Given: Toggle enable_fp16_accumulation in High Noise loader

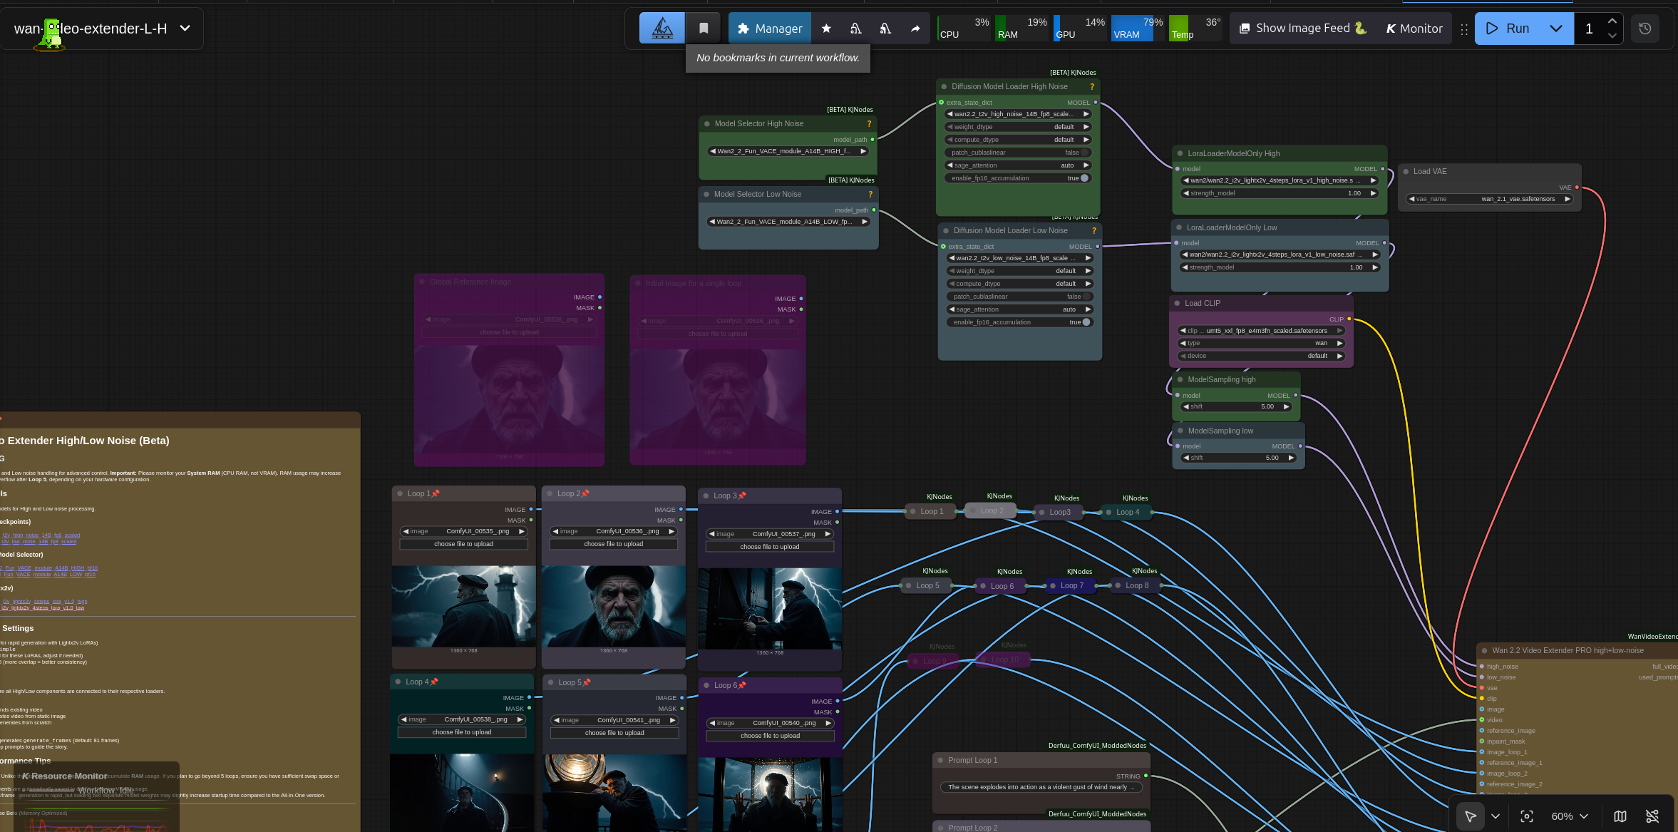Looking at the screenshot, I should tap(1084, 178).
